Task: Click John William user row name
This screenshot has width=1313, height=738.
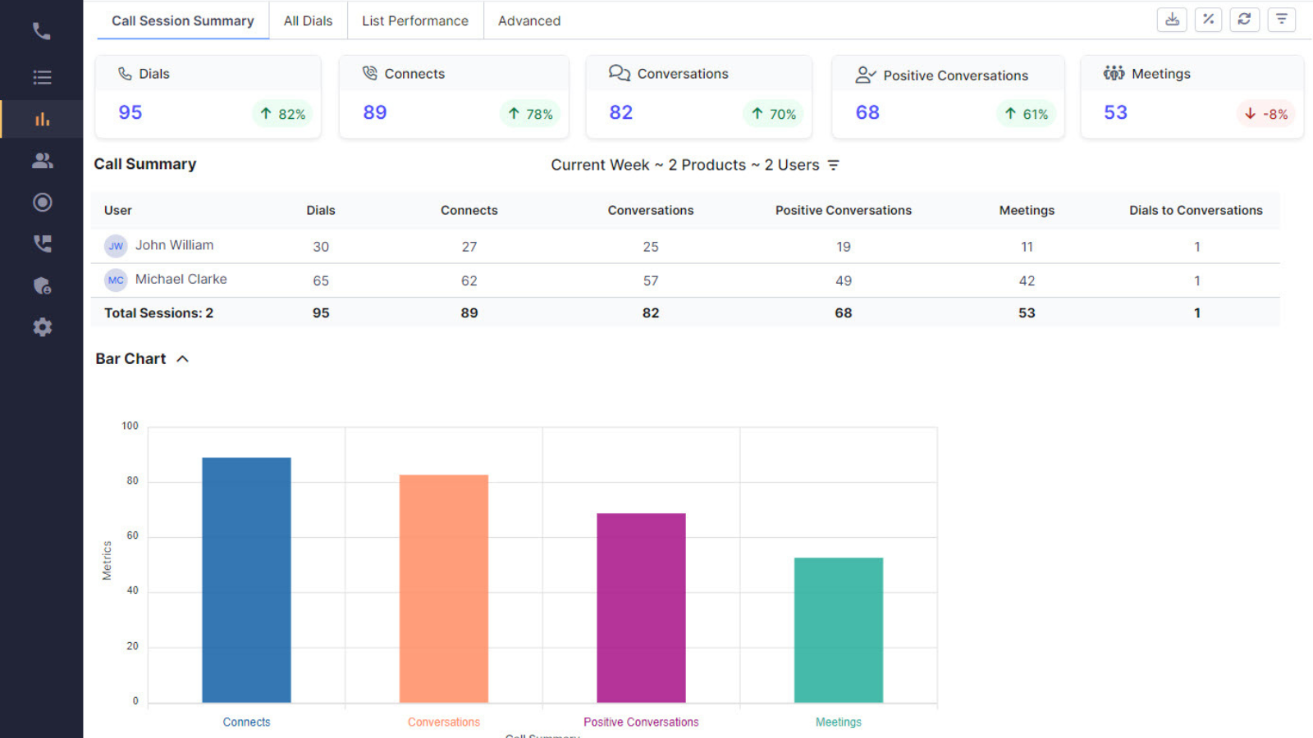Action: click(x=174, y=245)
